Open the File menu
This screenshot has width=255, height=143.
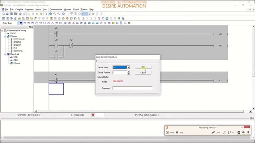click(x=6, y=10)
